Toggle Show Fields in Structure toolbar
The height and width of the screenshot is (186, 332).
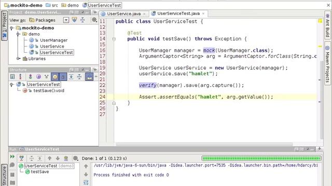[x=55, y=77]
